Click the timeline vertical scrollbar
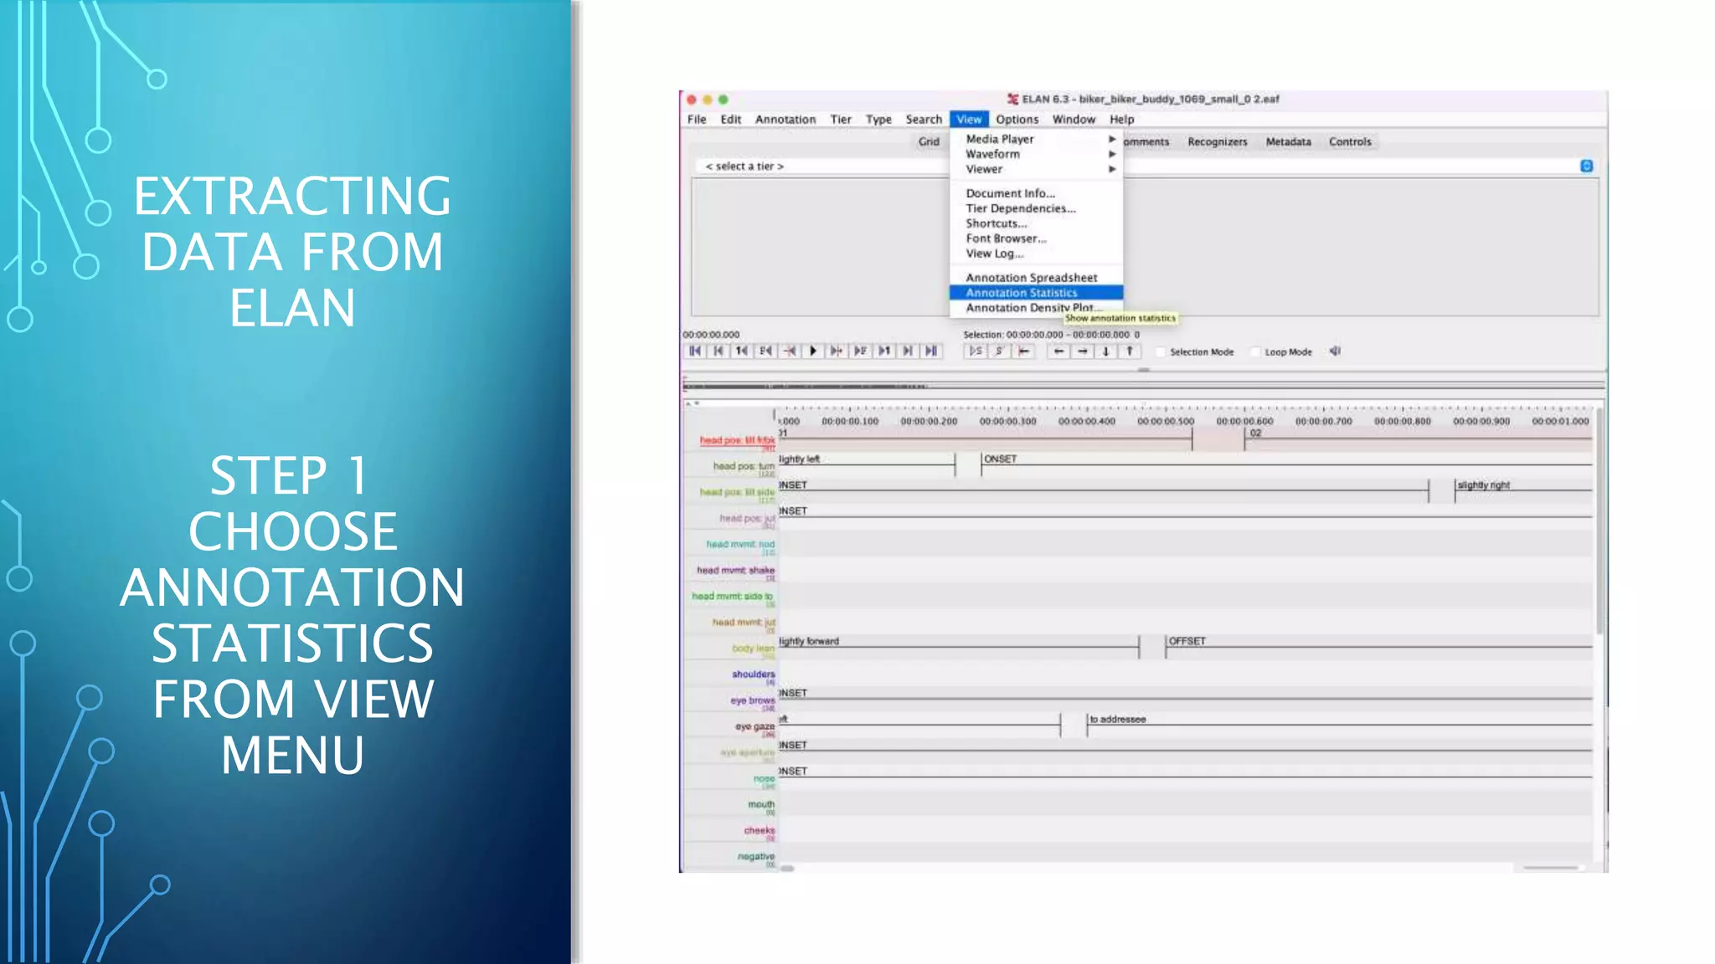The width and height of the screenshot is (1715, 964). pyautogui.click(x=1599, y=519)
